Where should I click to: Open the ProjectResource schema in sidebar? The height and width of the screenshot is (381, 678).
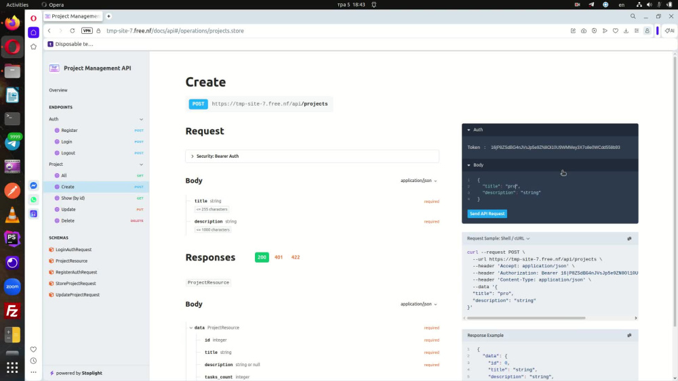(x=71, y=261)
